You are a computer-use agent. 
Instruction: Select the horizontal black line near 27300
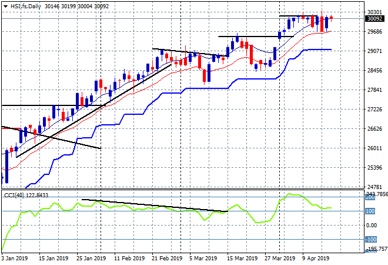(x=55, y=105)
